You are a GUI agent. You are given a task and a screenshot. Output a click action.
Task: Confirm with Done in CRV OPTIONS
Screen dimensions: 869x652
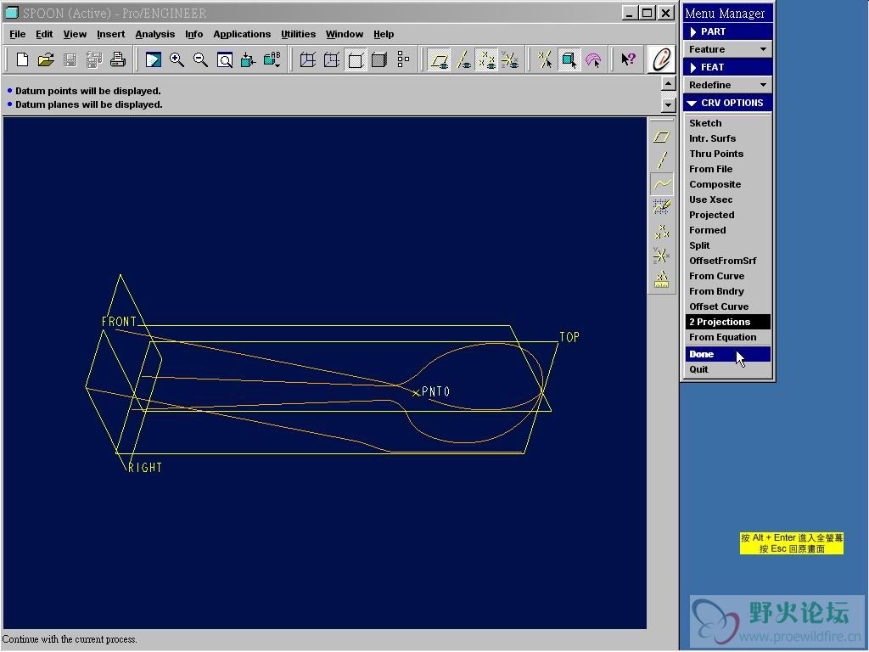coord(727,354)
